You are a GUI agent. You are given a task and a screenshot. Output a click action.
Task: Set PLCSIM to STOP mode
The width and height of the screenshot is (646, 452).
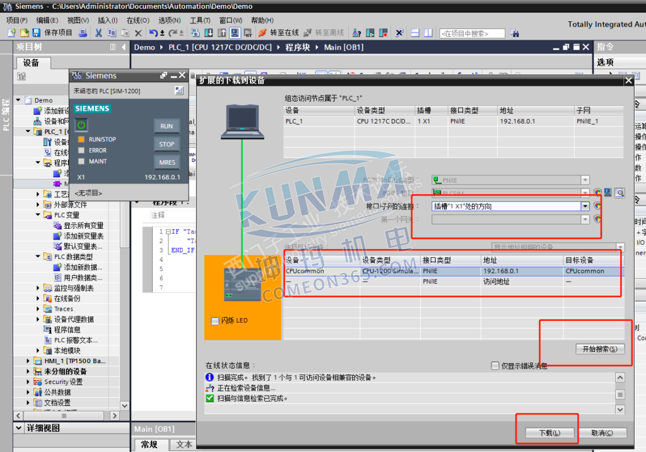(167, 144)
